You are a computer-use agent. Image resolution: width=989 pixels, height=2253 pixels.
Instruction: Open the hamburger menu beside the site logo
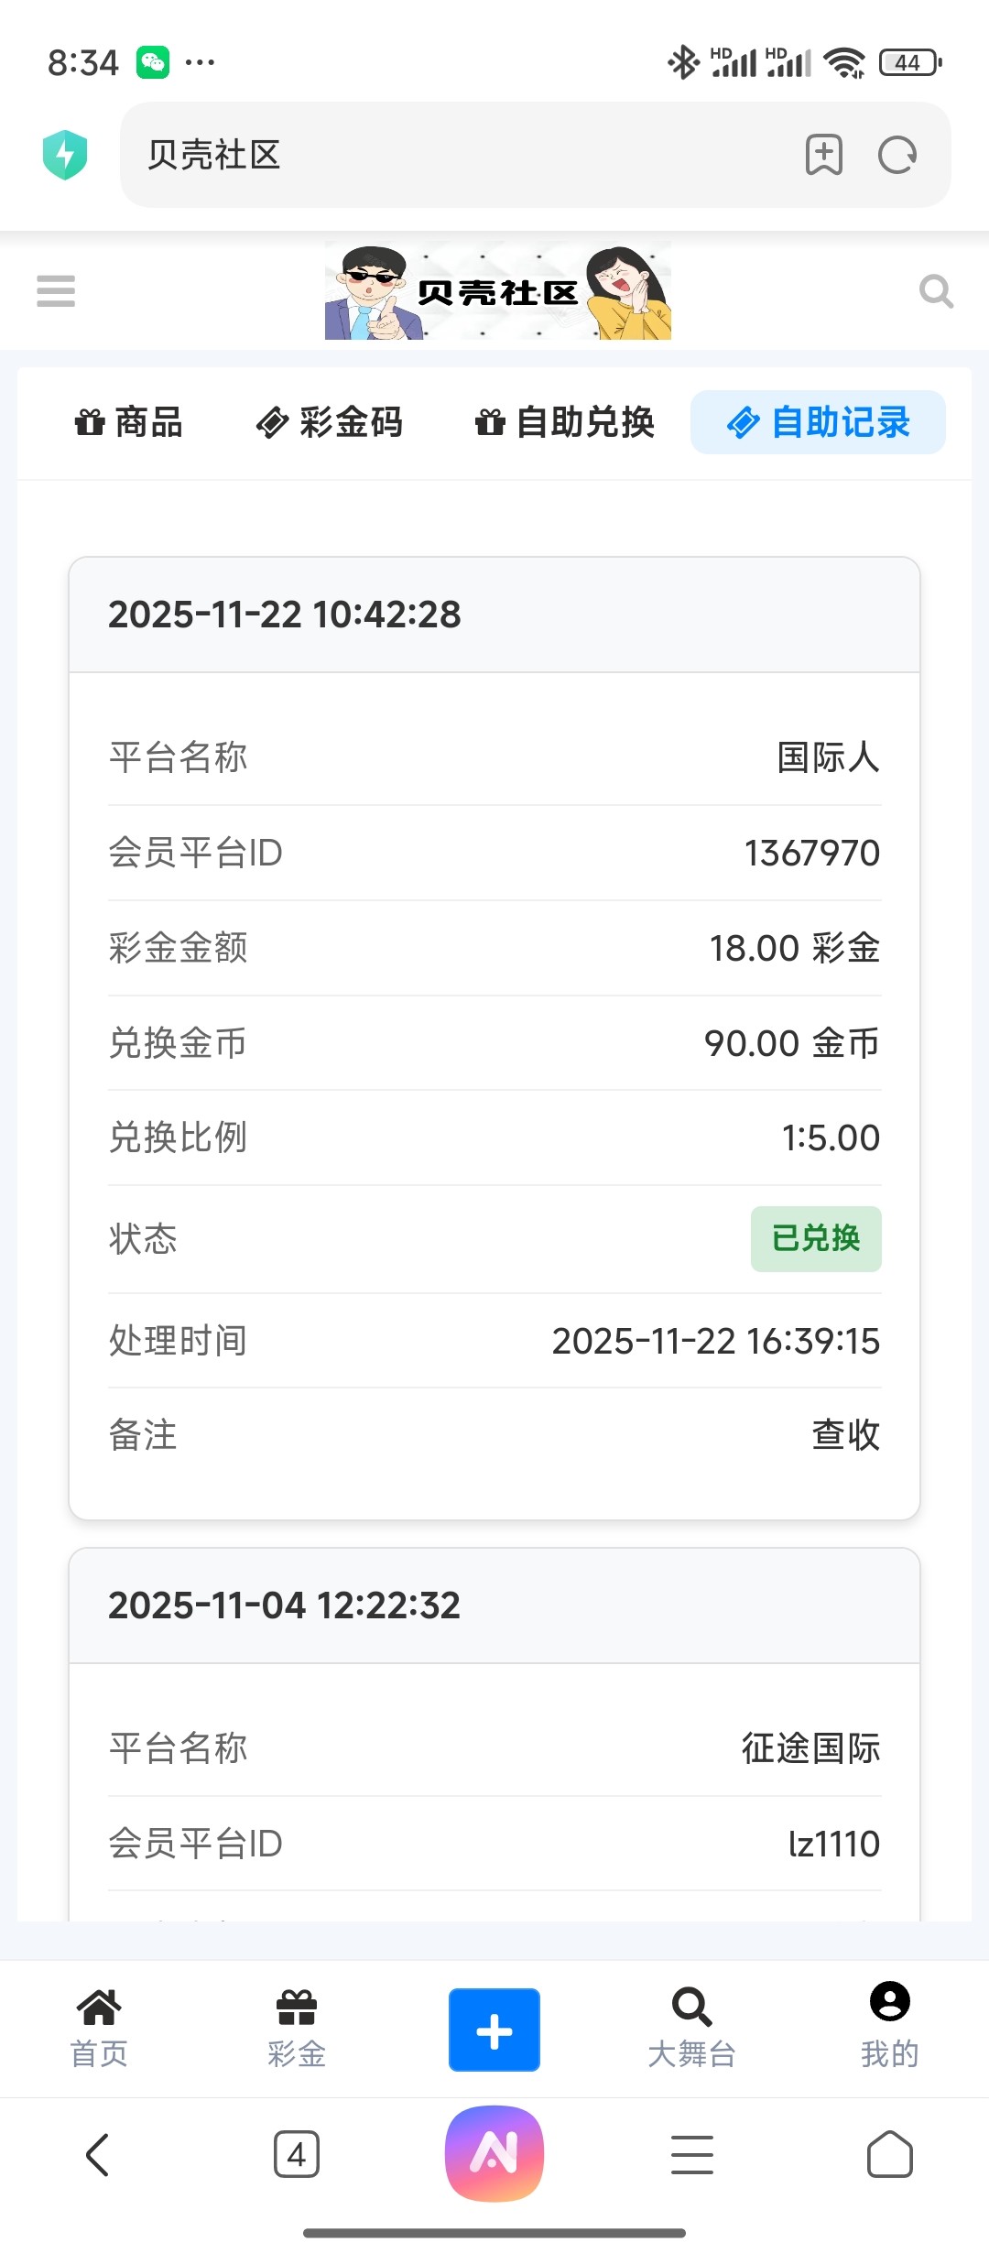(x=56, y=291)
